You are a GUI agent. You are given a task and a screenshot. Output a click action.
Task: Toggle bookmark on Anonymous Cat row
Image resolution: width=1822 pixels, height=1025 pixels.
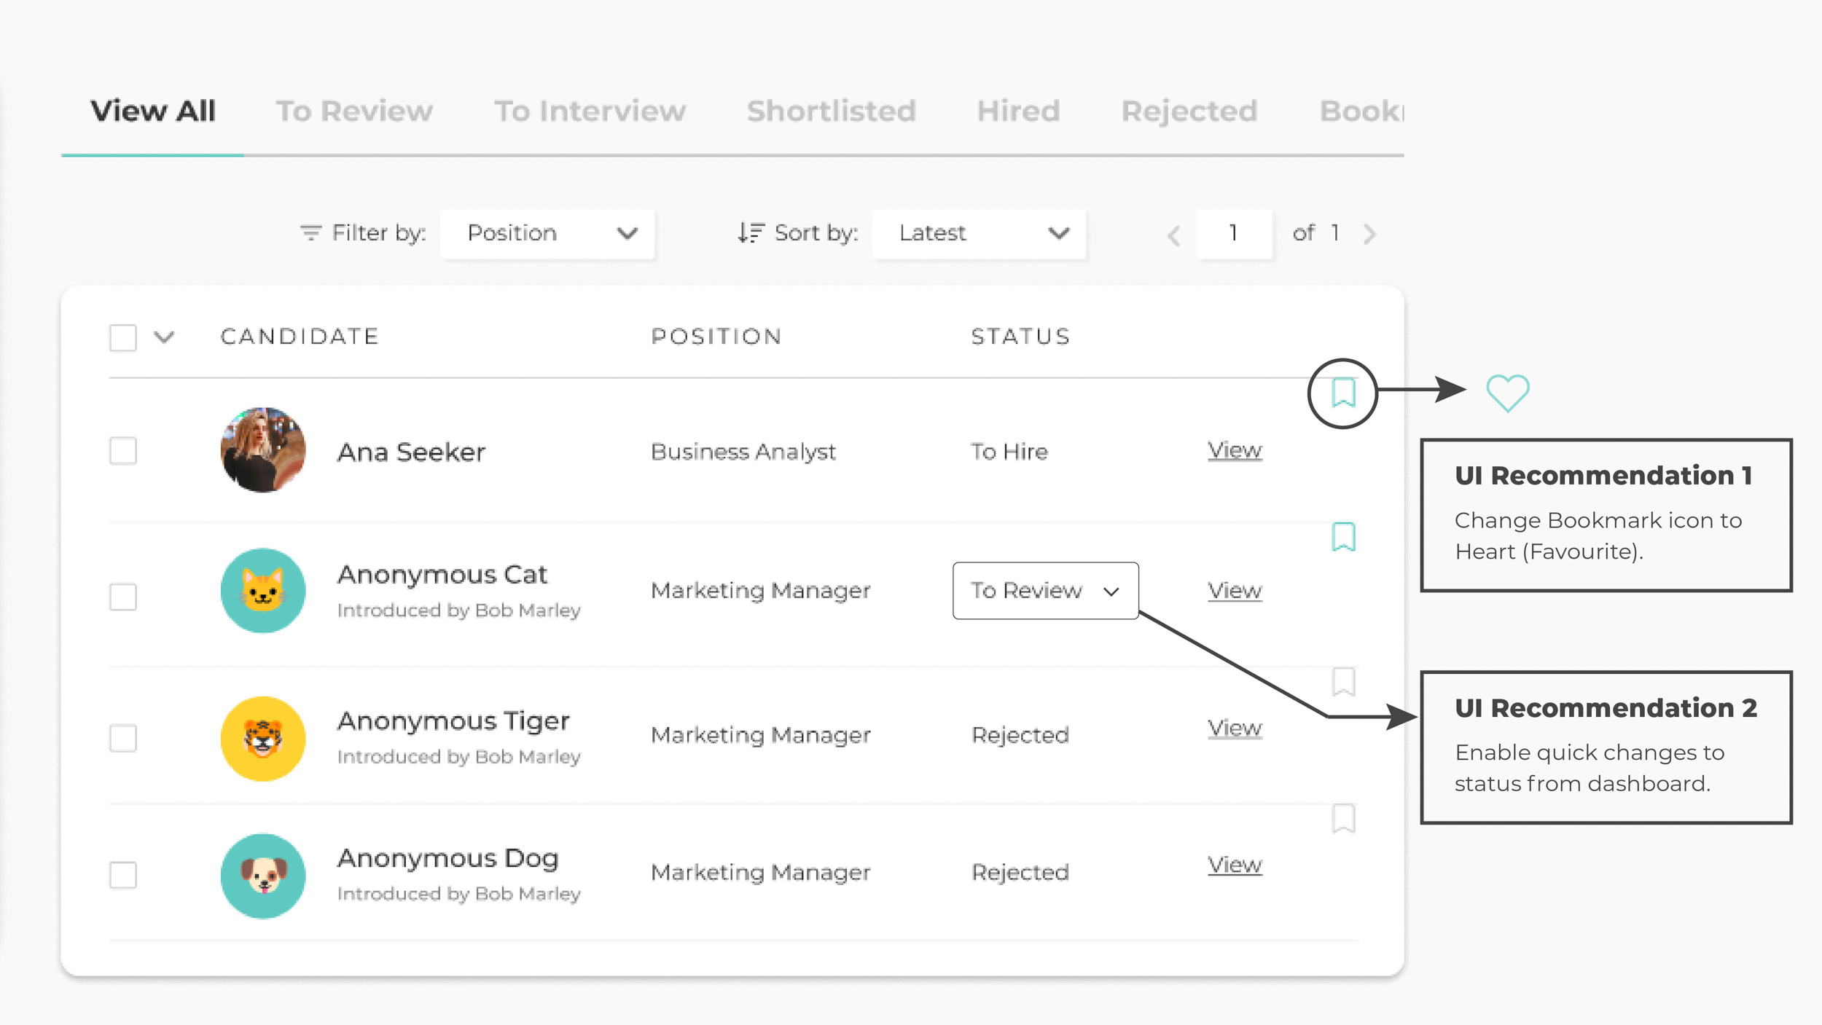[x=1342, y=537]
